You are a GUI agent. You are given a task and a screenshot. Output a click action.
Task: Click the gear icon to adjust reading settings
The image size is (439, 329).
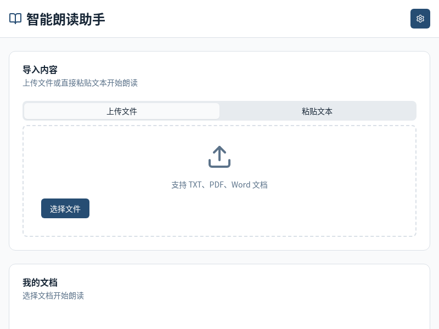(420, 19)
